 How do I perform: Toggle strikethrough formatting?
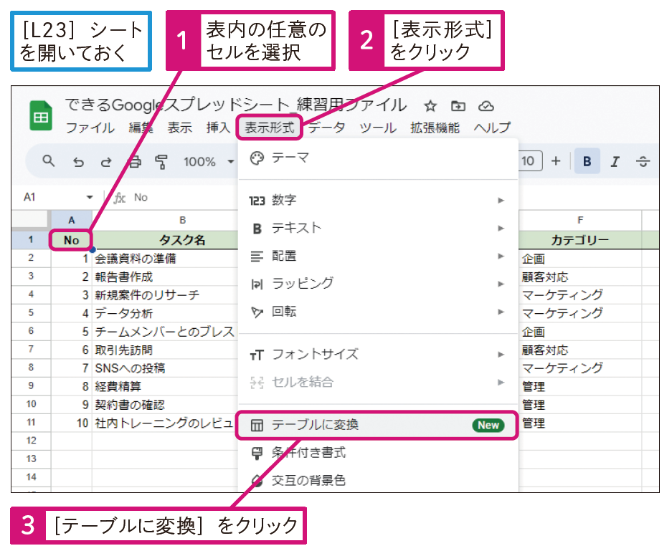(643, 161)
